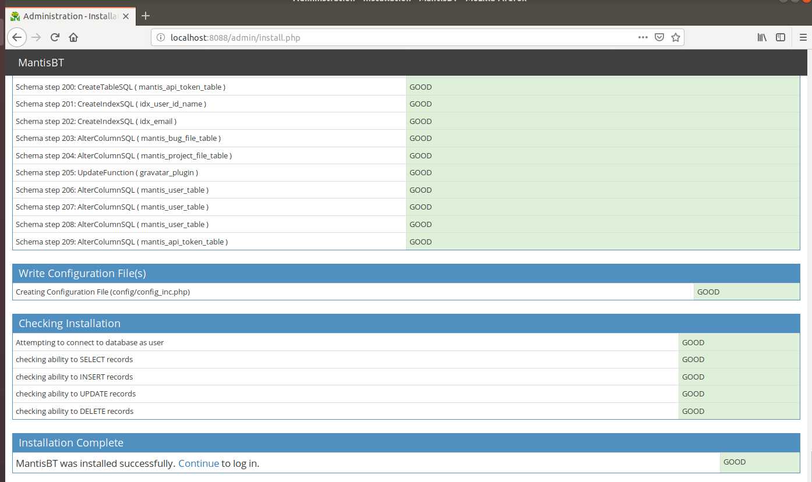812x482 pixels.
Task: Toggle the sidebar view icon
Action: pos(781,37)
